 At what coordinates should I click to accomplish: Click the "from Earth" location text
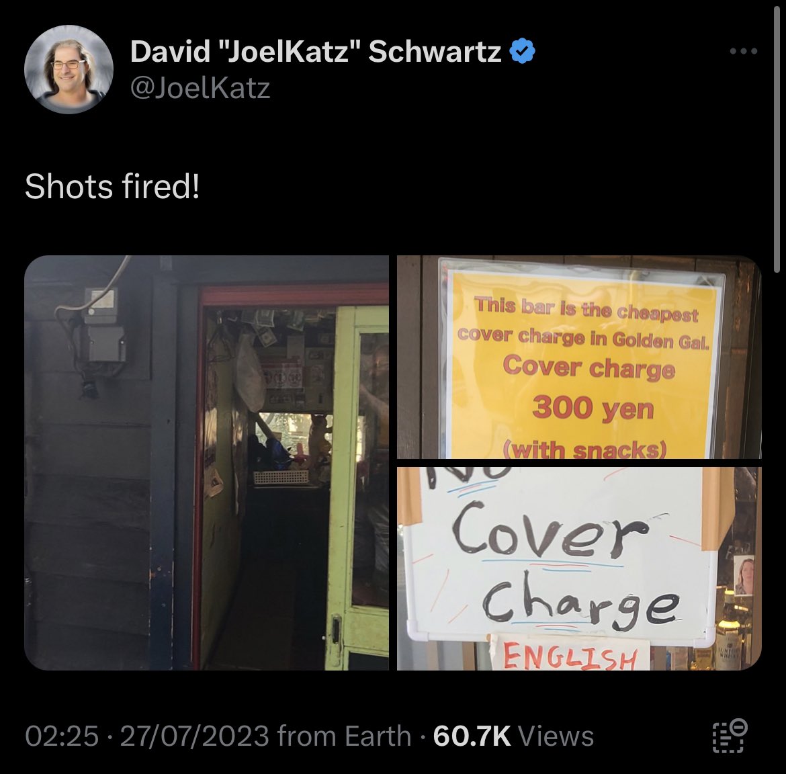(344, 736)
